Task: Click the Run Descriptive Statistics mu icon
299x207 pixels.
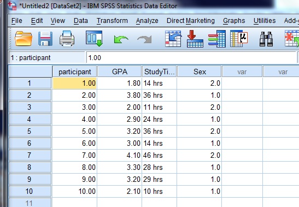Action: [x=239, y=39]
